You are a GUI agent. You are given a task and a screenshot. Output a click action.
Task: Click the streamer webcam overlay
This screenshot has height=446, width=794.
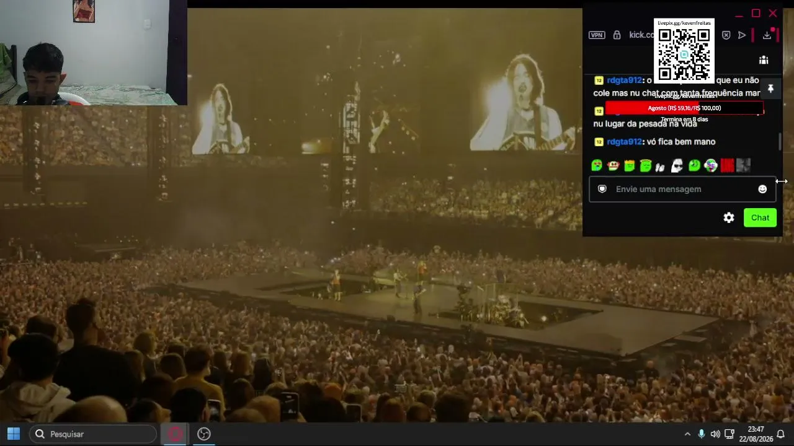coord(93,53)
